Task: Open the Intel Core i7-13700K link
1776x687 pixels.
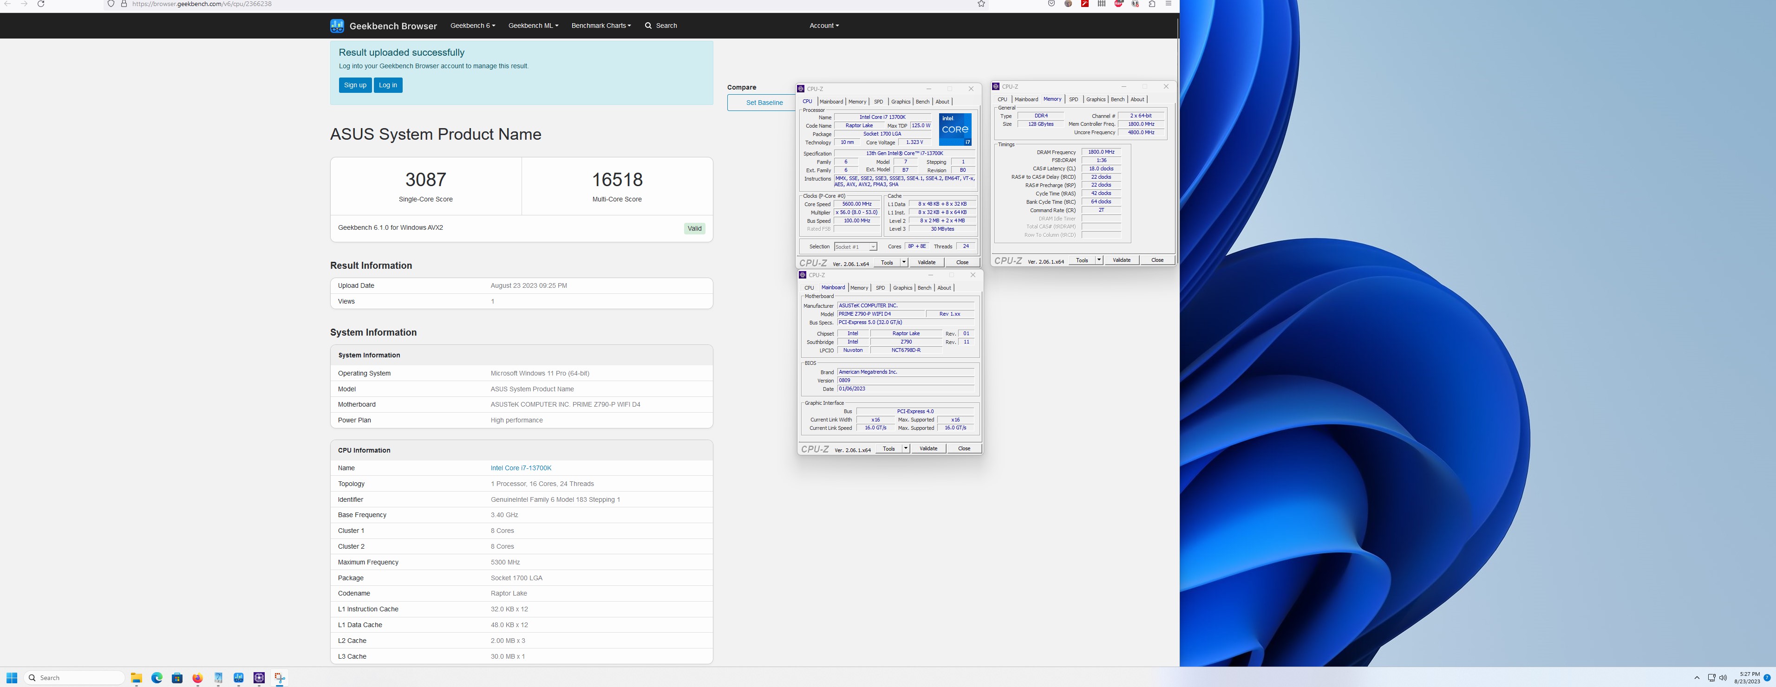Action: click(521, 468)
